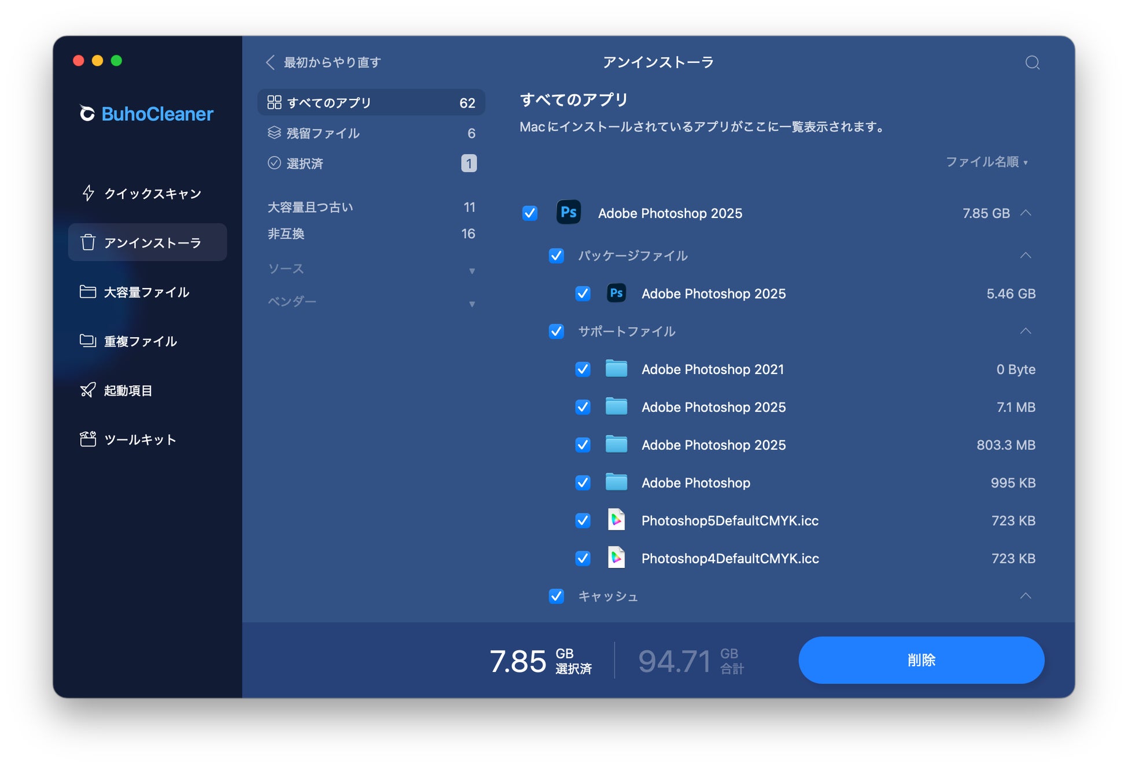Select the Large Files folder icon

[x=88, y=291]
